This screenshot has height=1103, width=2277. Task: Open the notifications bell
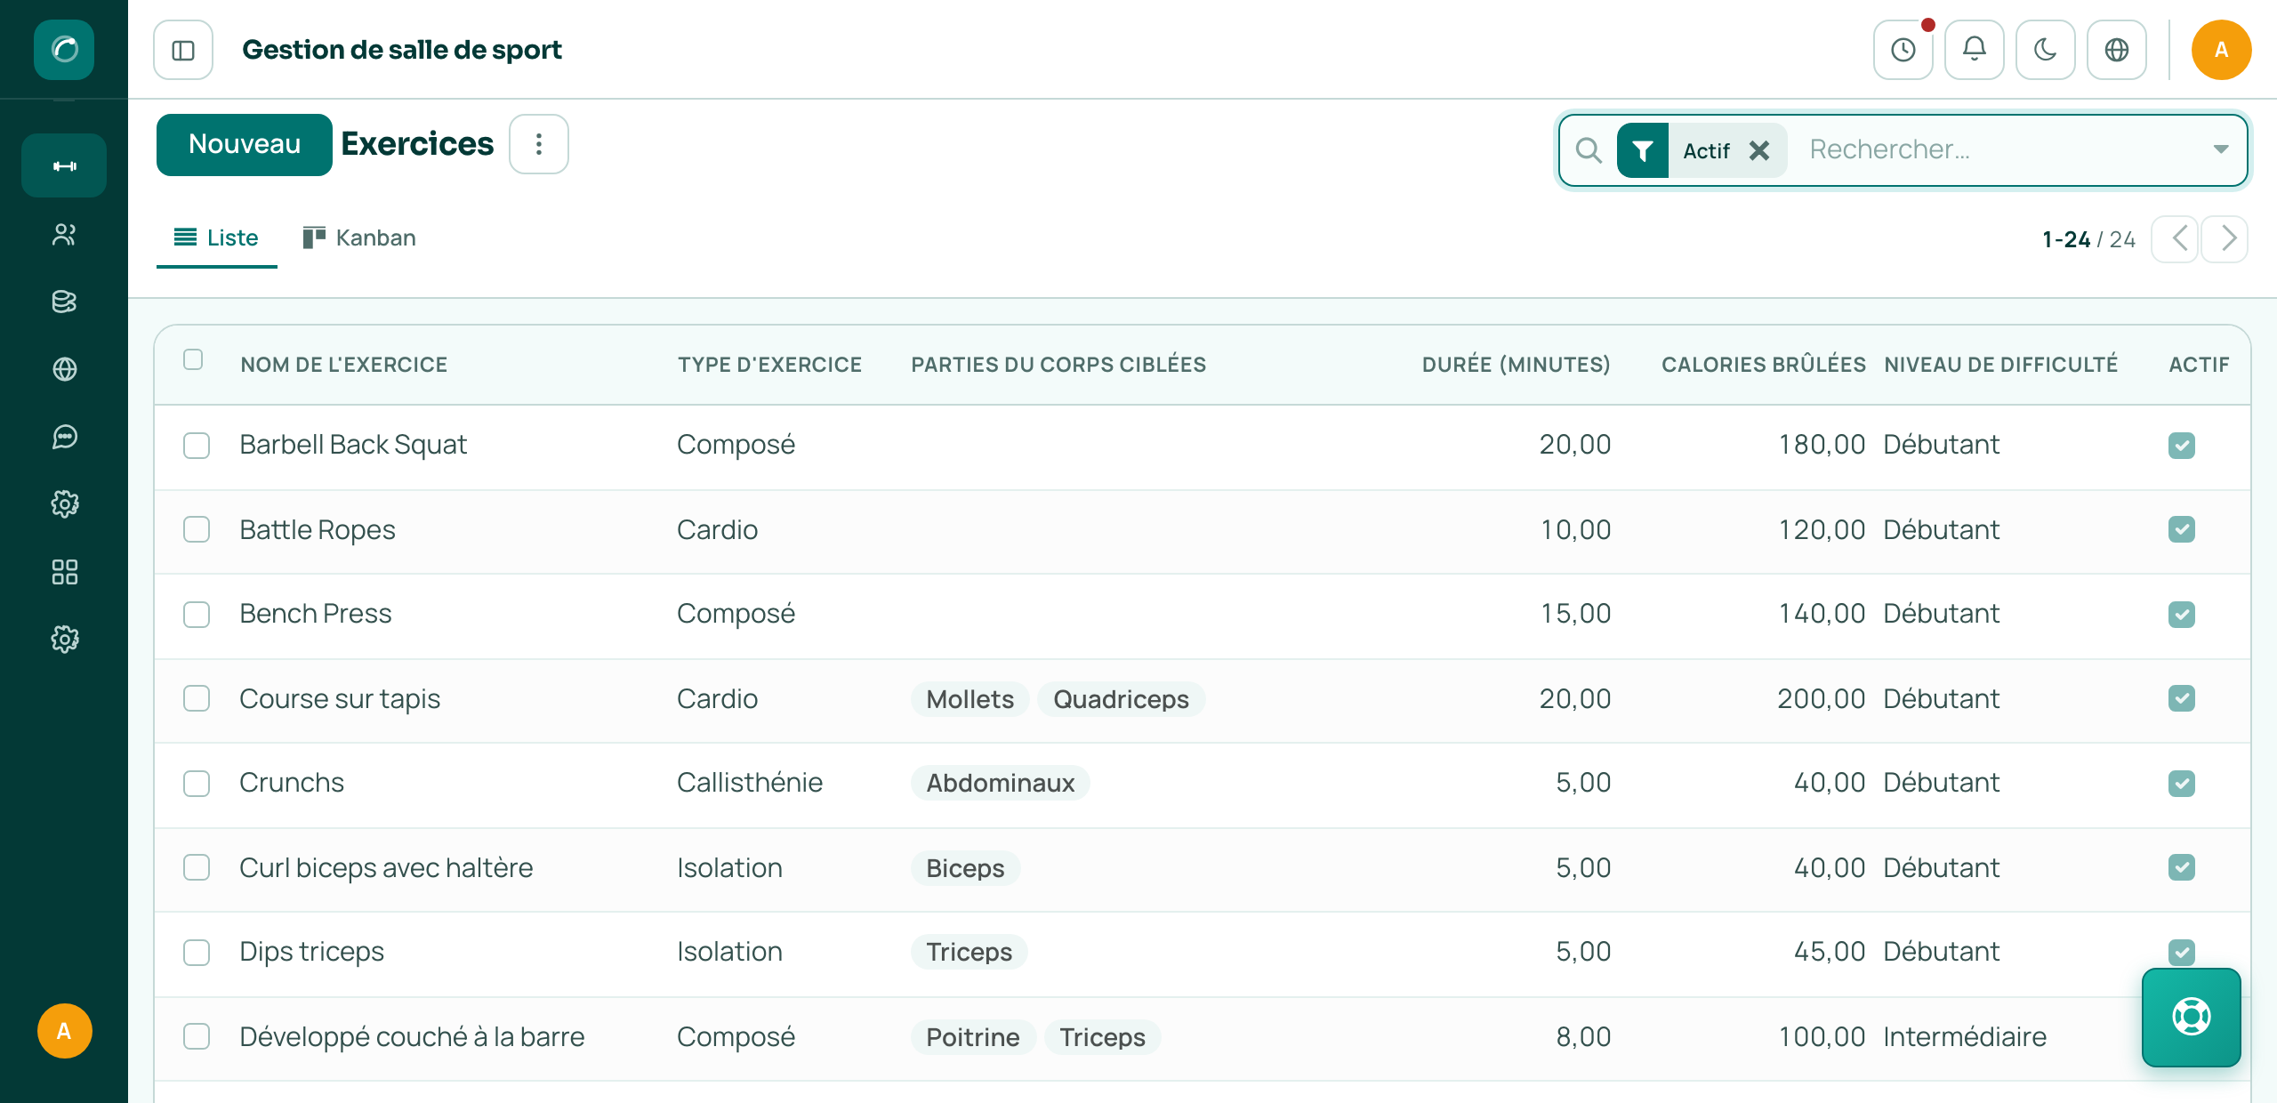1975,50
